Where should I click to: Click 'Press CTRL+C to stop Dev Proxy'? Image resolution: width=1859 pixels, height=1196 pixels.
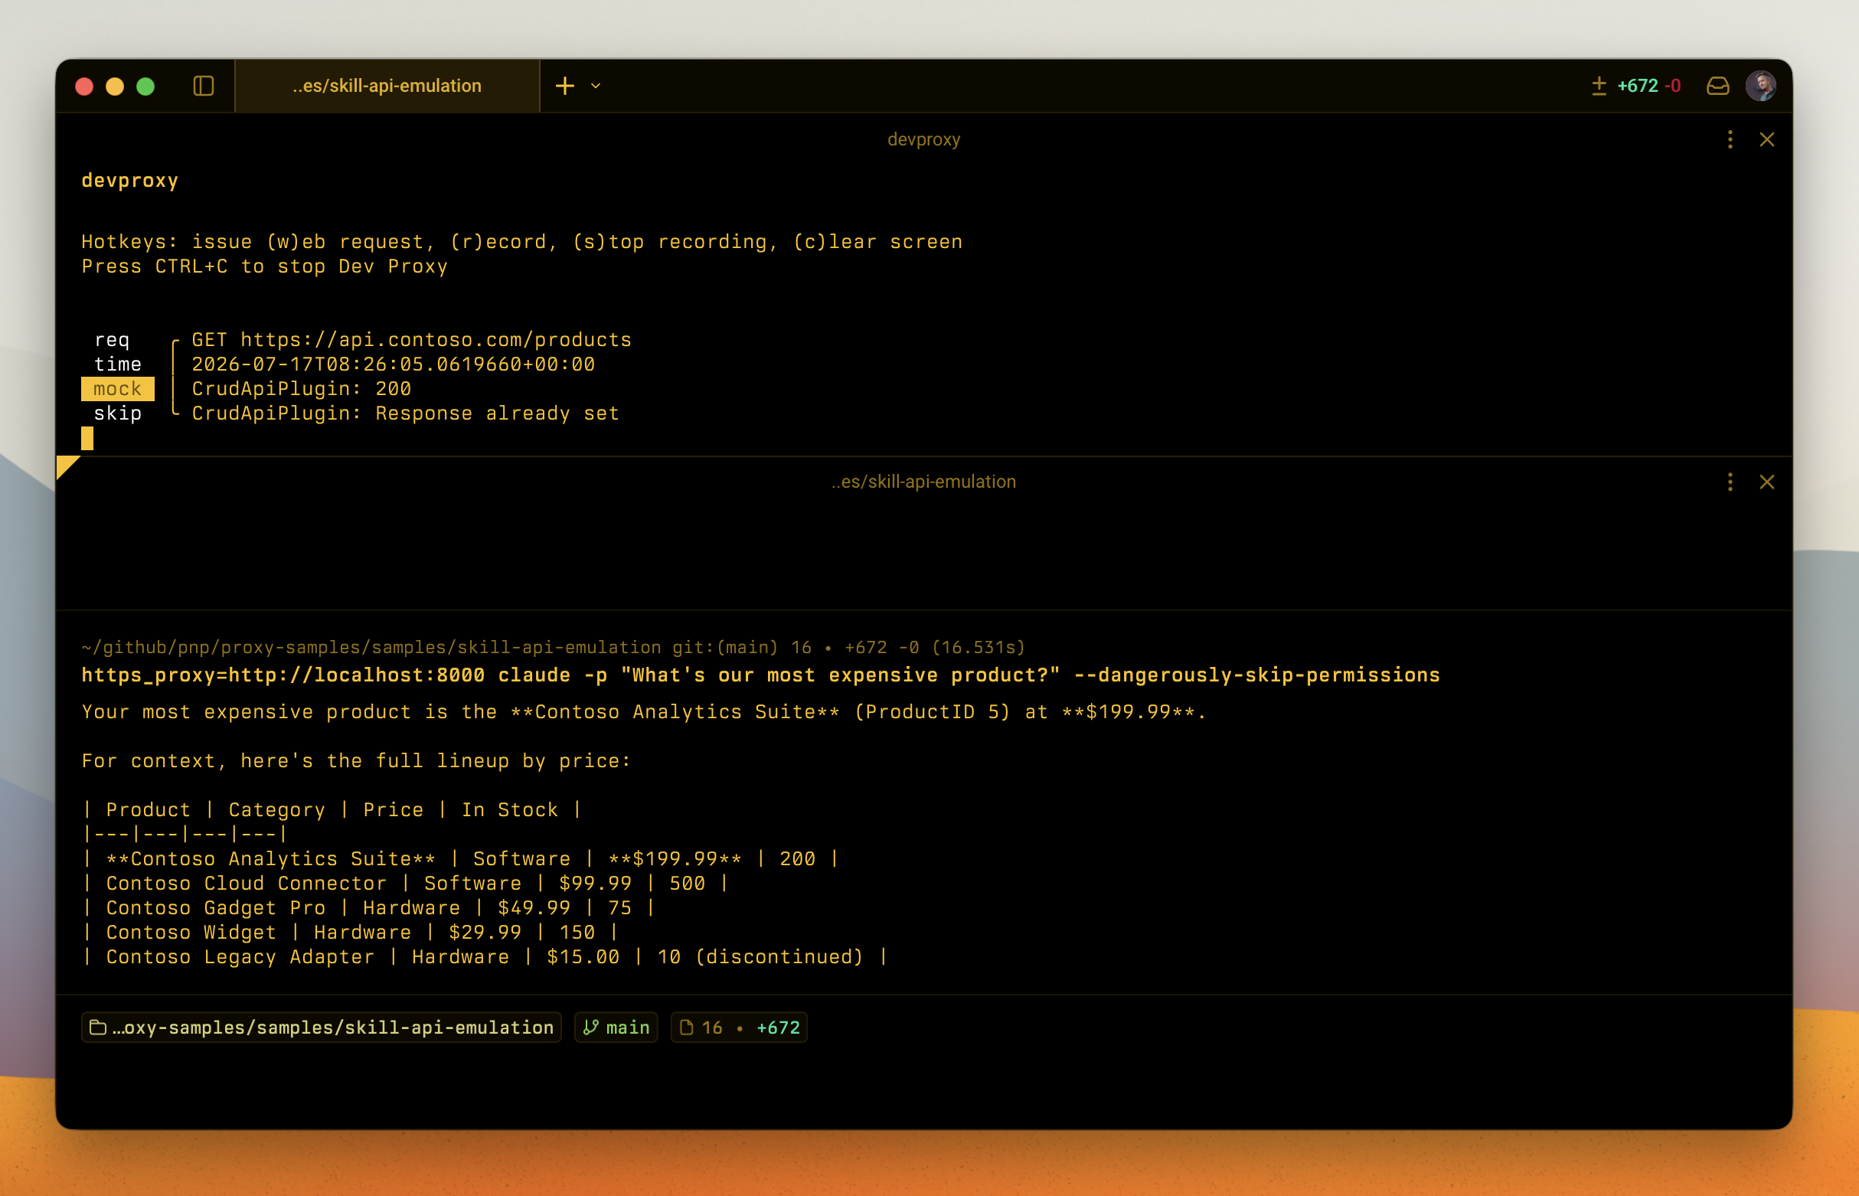point(265,266)
